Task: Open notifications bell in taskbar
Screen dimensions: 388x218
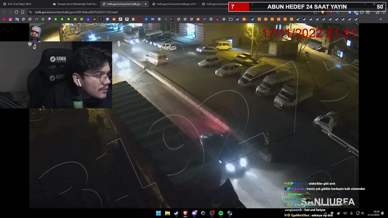Action: click(382, 213)
